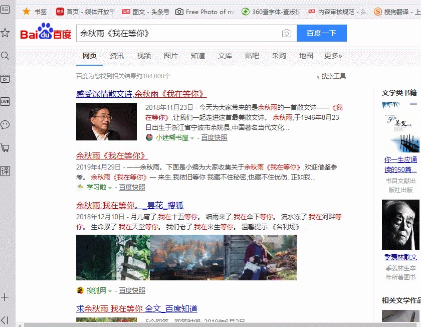Open result 余秋雨:我在等你。_昙花_搜狐
Viewport: 421px width, 327px height.
(x=130, y=206)
